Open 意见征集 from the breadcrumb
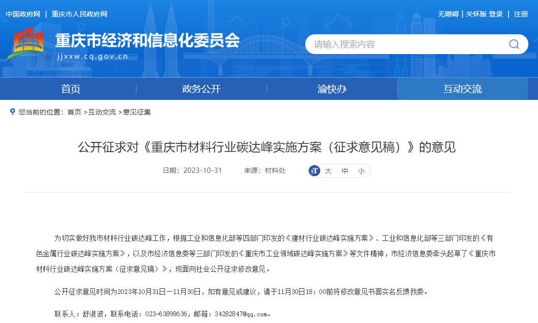The height and width of the screenshot is (323, 538). (137, 112)
